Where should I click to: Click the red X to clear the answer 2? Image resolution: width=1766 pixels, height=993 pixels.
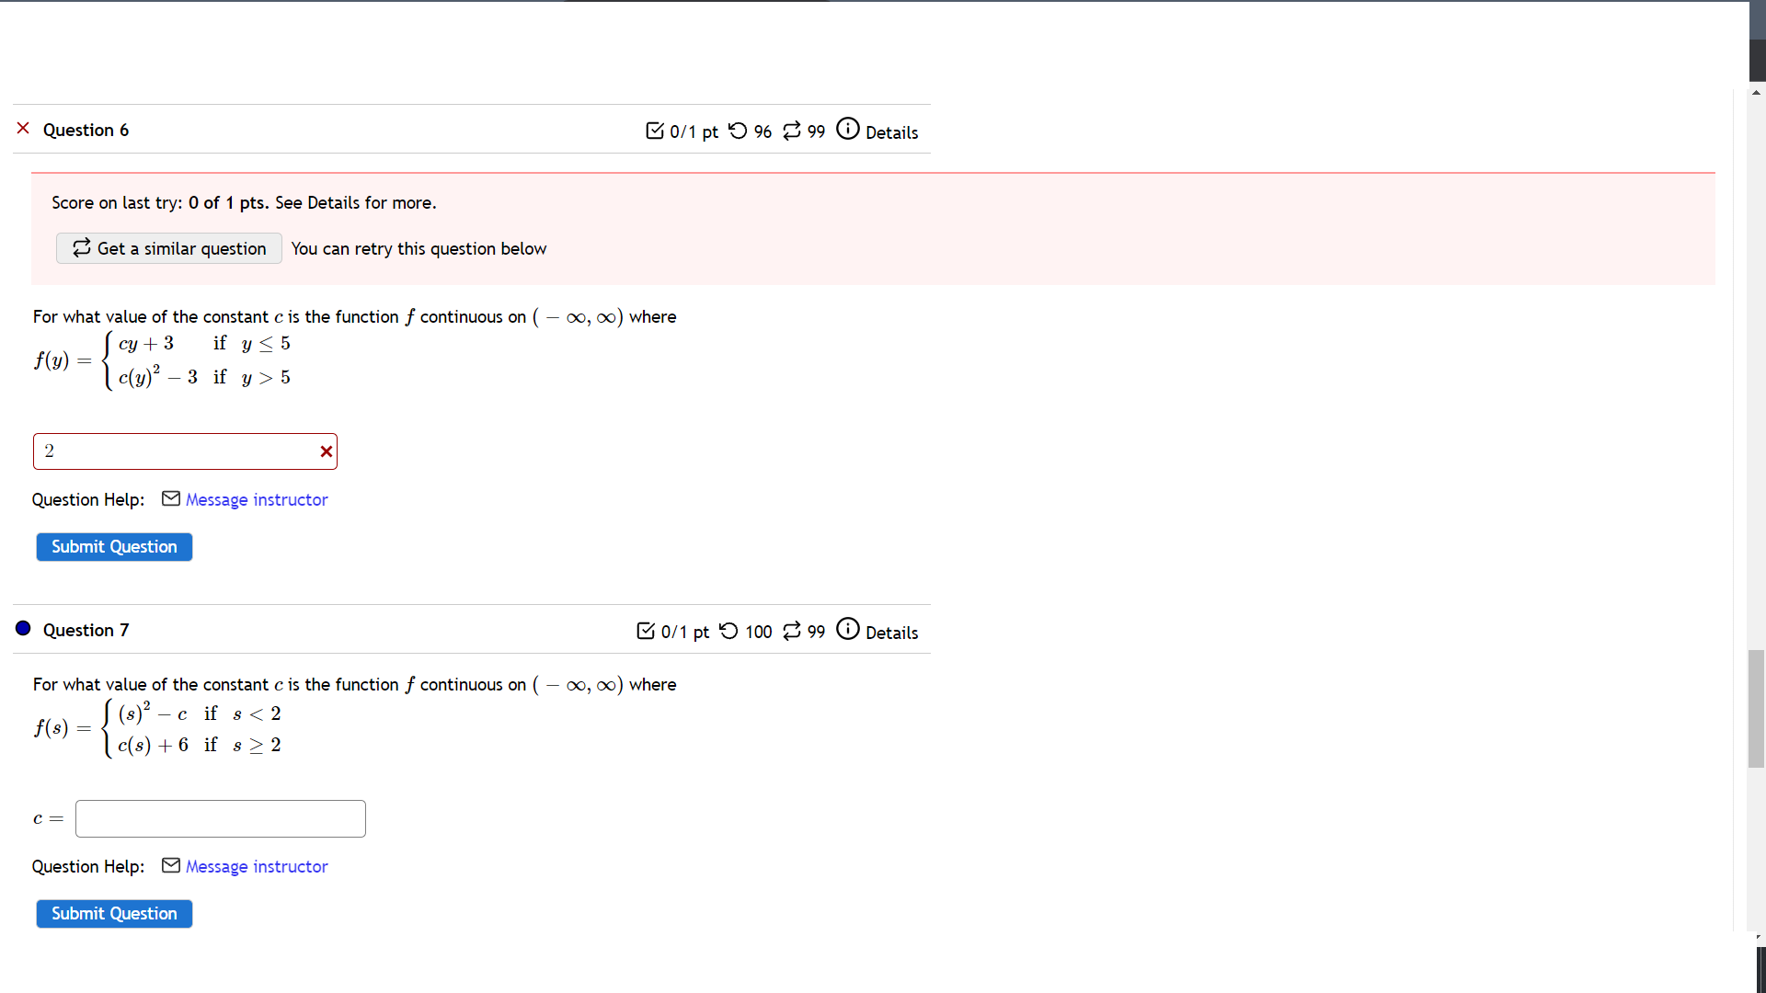(327, 451)
